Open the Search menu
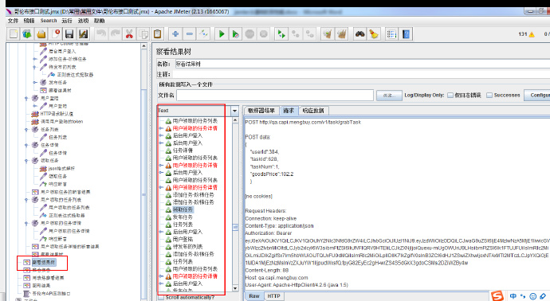550x301 pixels. point(49,21)
